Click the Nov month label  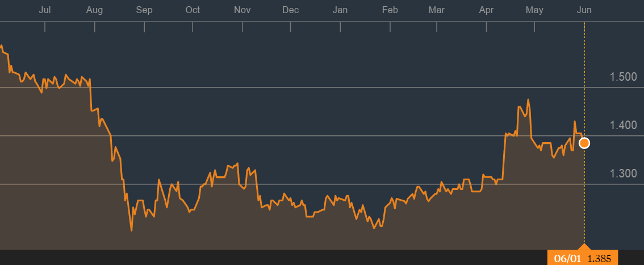pyautogui.click(x=242, y=10)
